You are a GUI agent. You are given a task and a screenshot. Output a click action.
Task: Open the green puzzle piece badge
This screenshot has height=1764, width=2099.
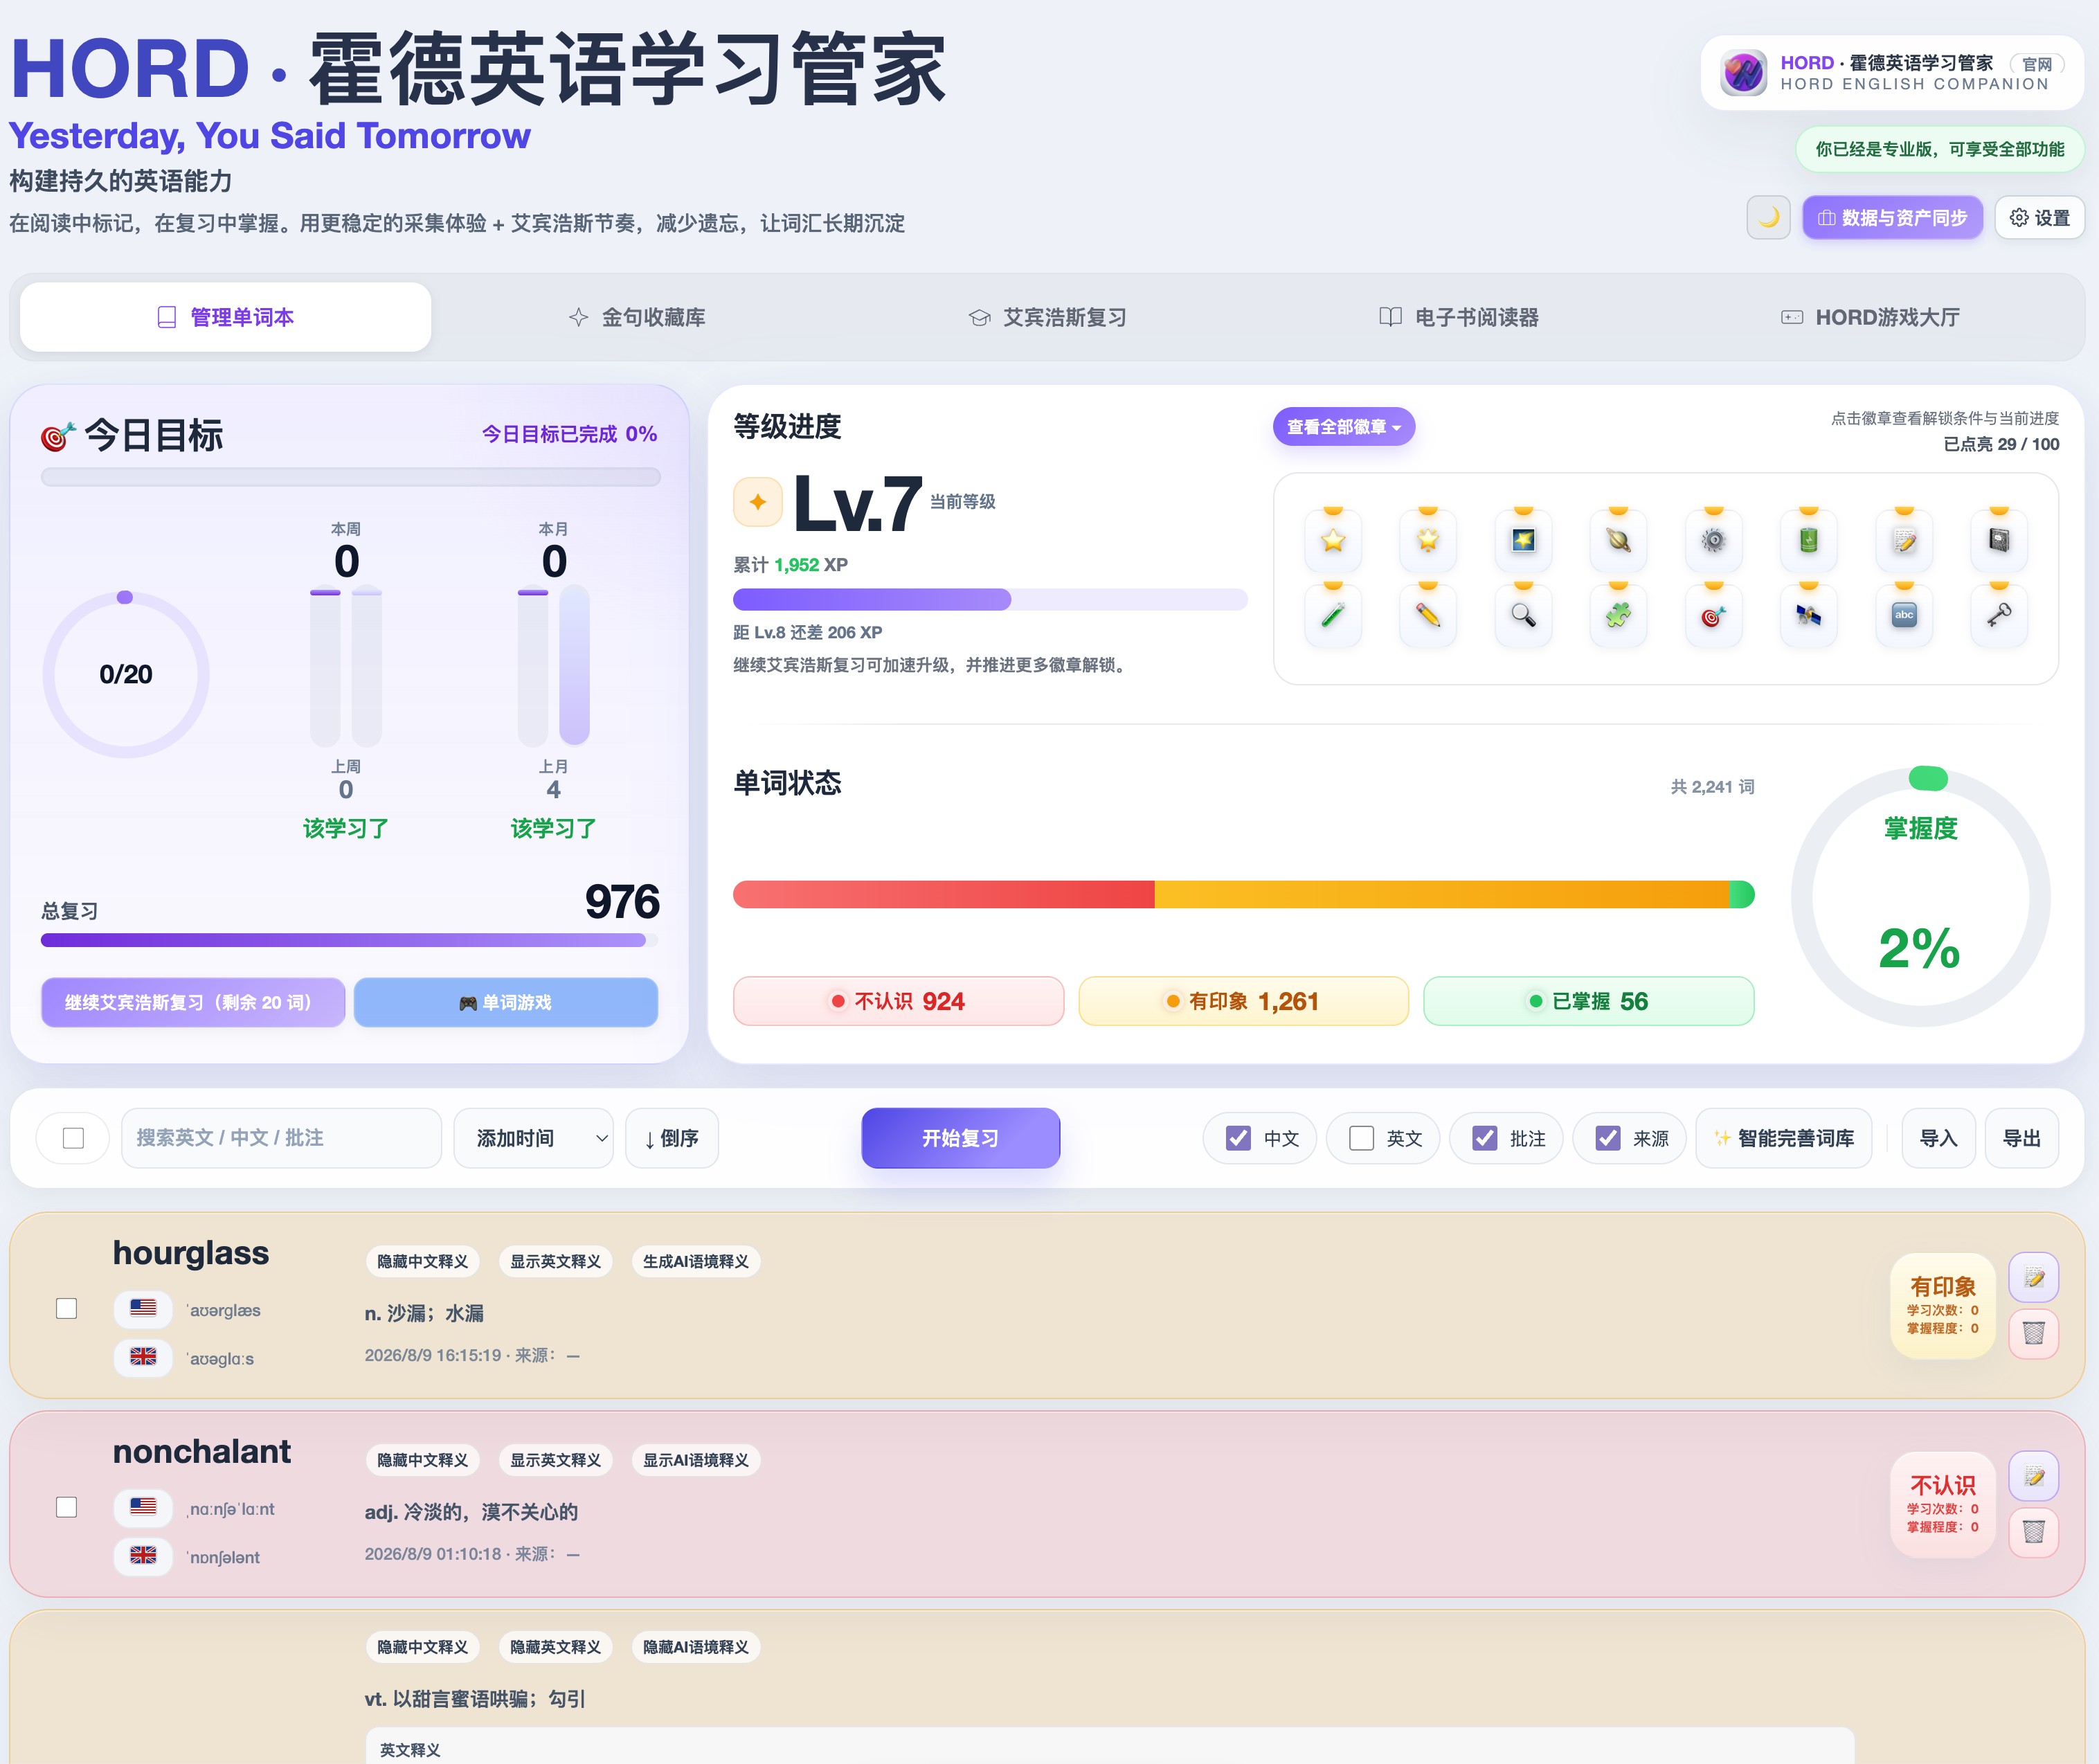(1618, 616)
